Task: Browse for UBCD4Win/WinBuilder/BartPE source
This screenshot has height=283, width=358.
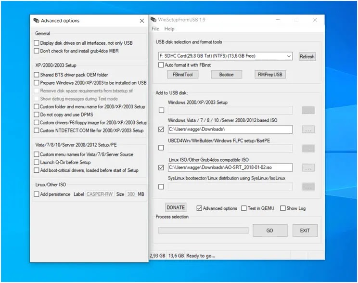Action: pos(308,148)
